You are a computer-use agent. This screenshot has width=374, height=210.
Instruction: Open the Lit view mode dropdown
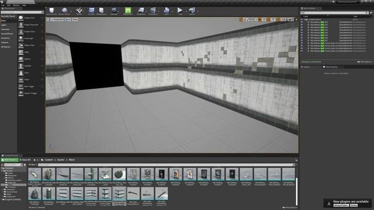[x=68, y=19]
